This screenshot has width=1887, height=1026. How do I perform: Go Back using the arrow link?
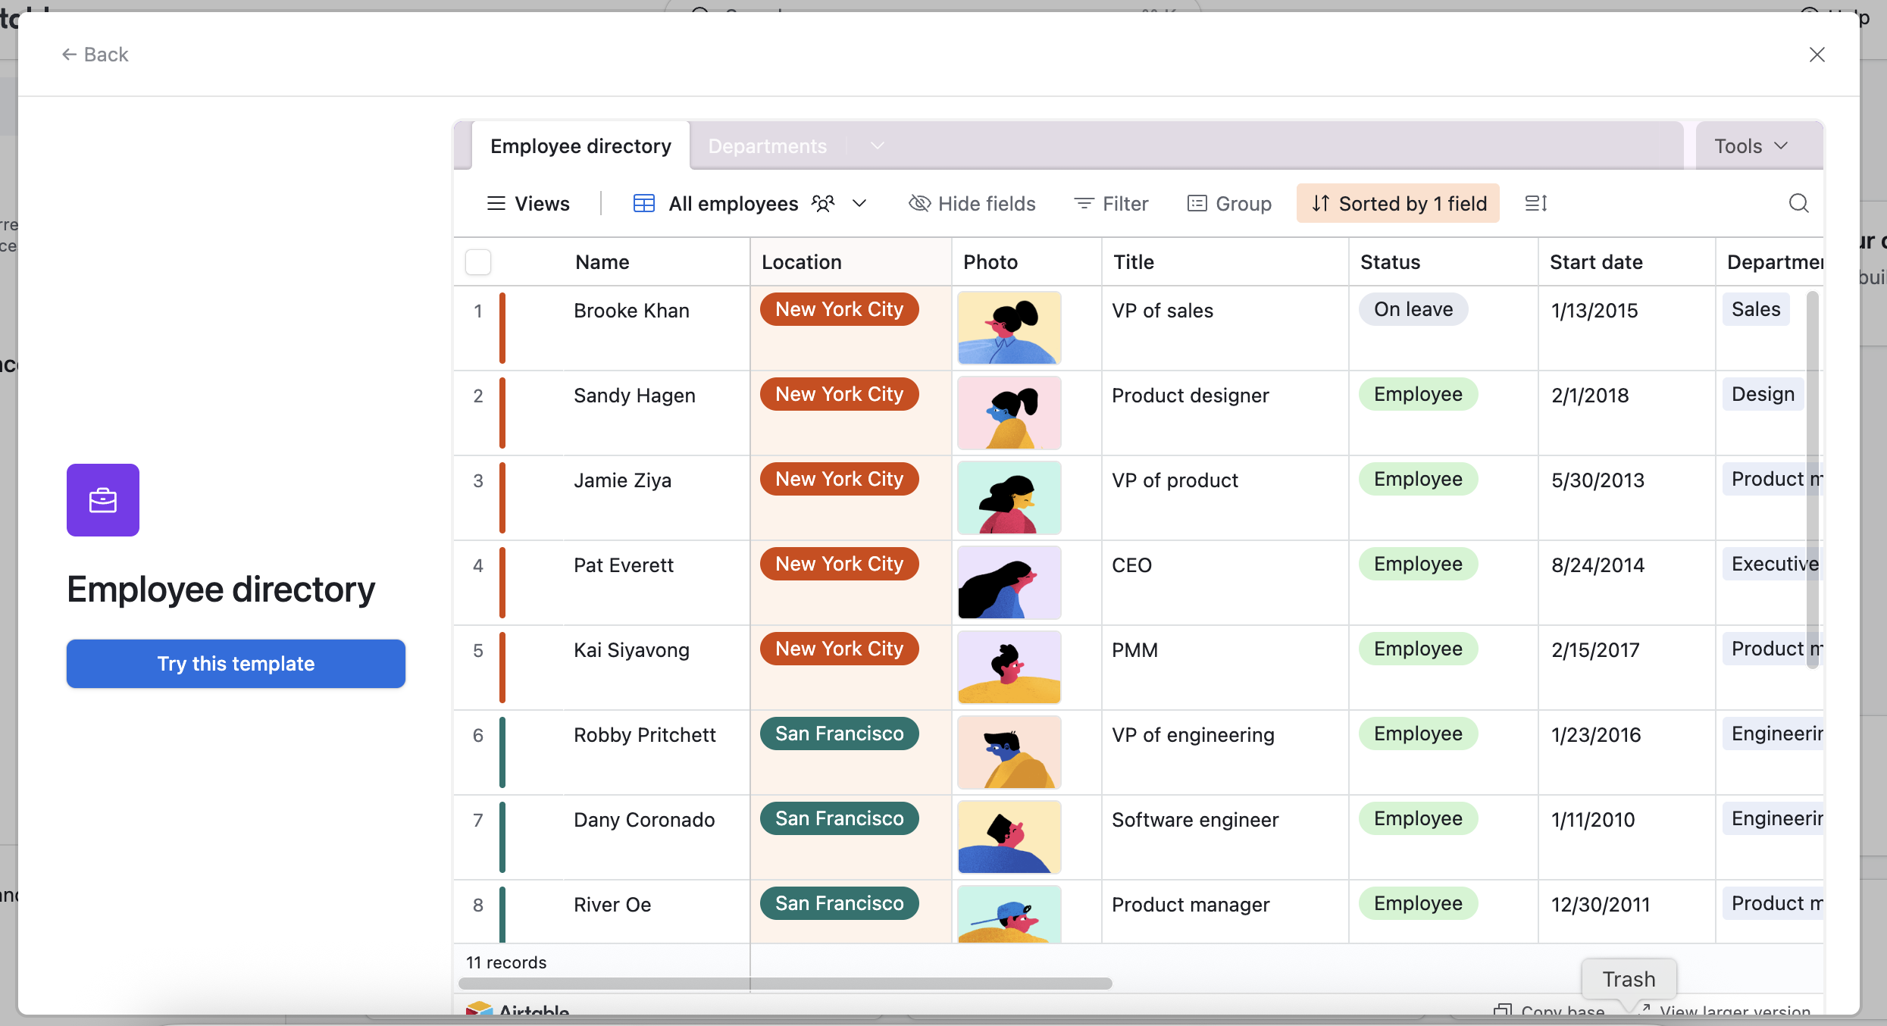(x=95, y=55)
